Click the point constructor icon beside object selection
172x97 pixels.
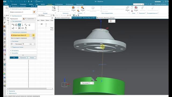[x=33, y=35]
